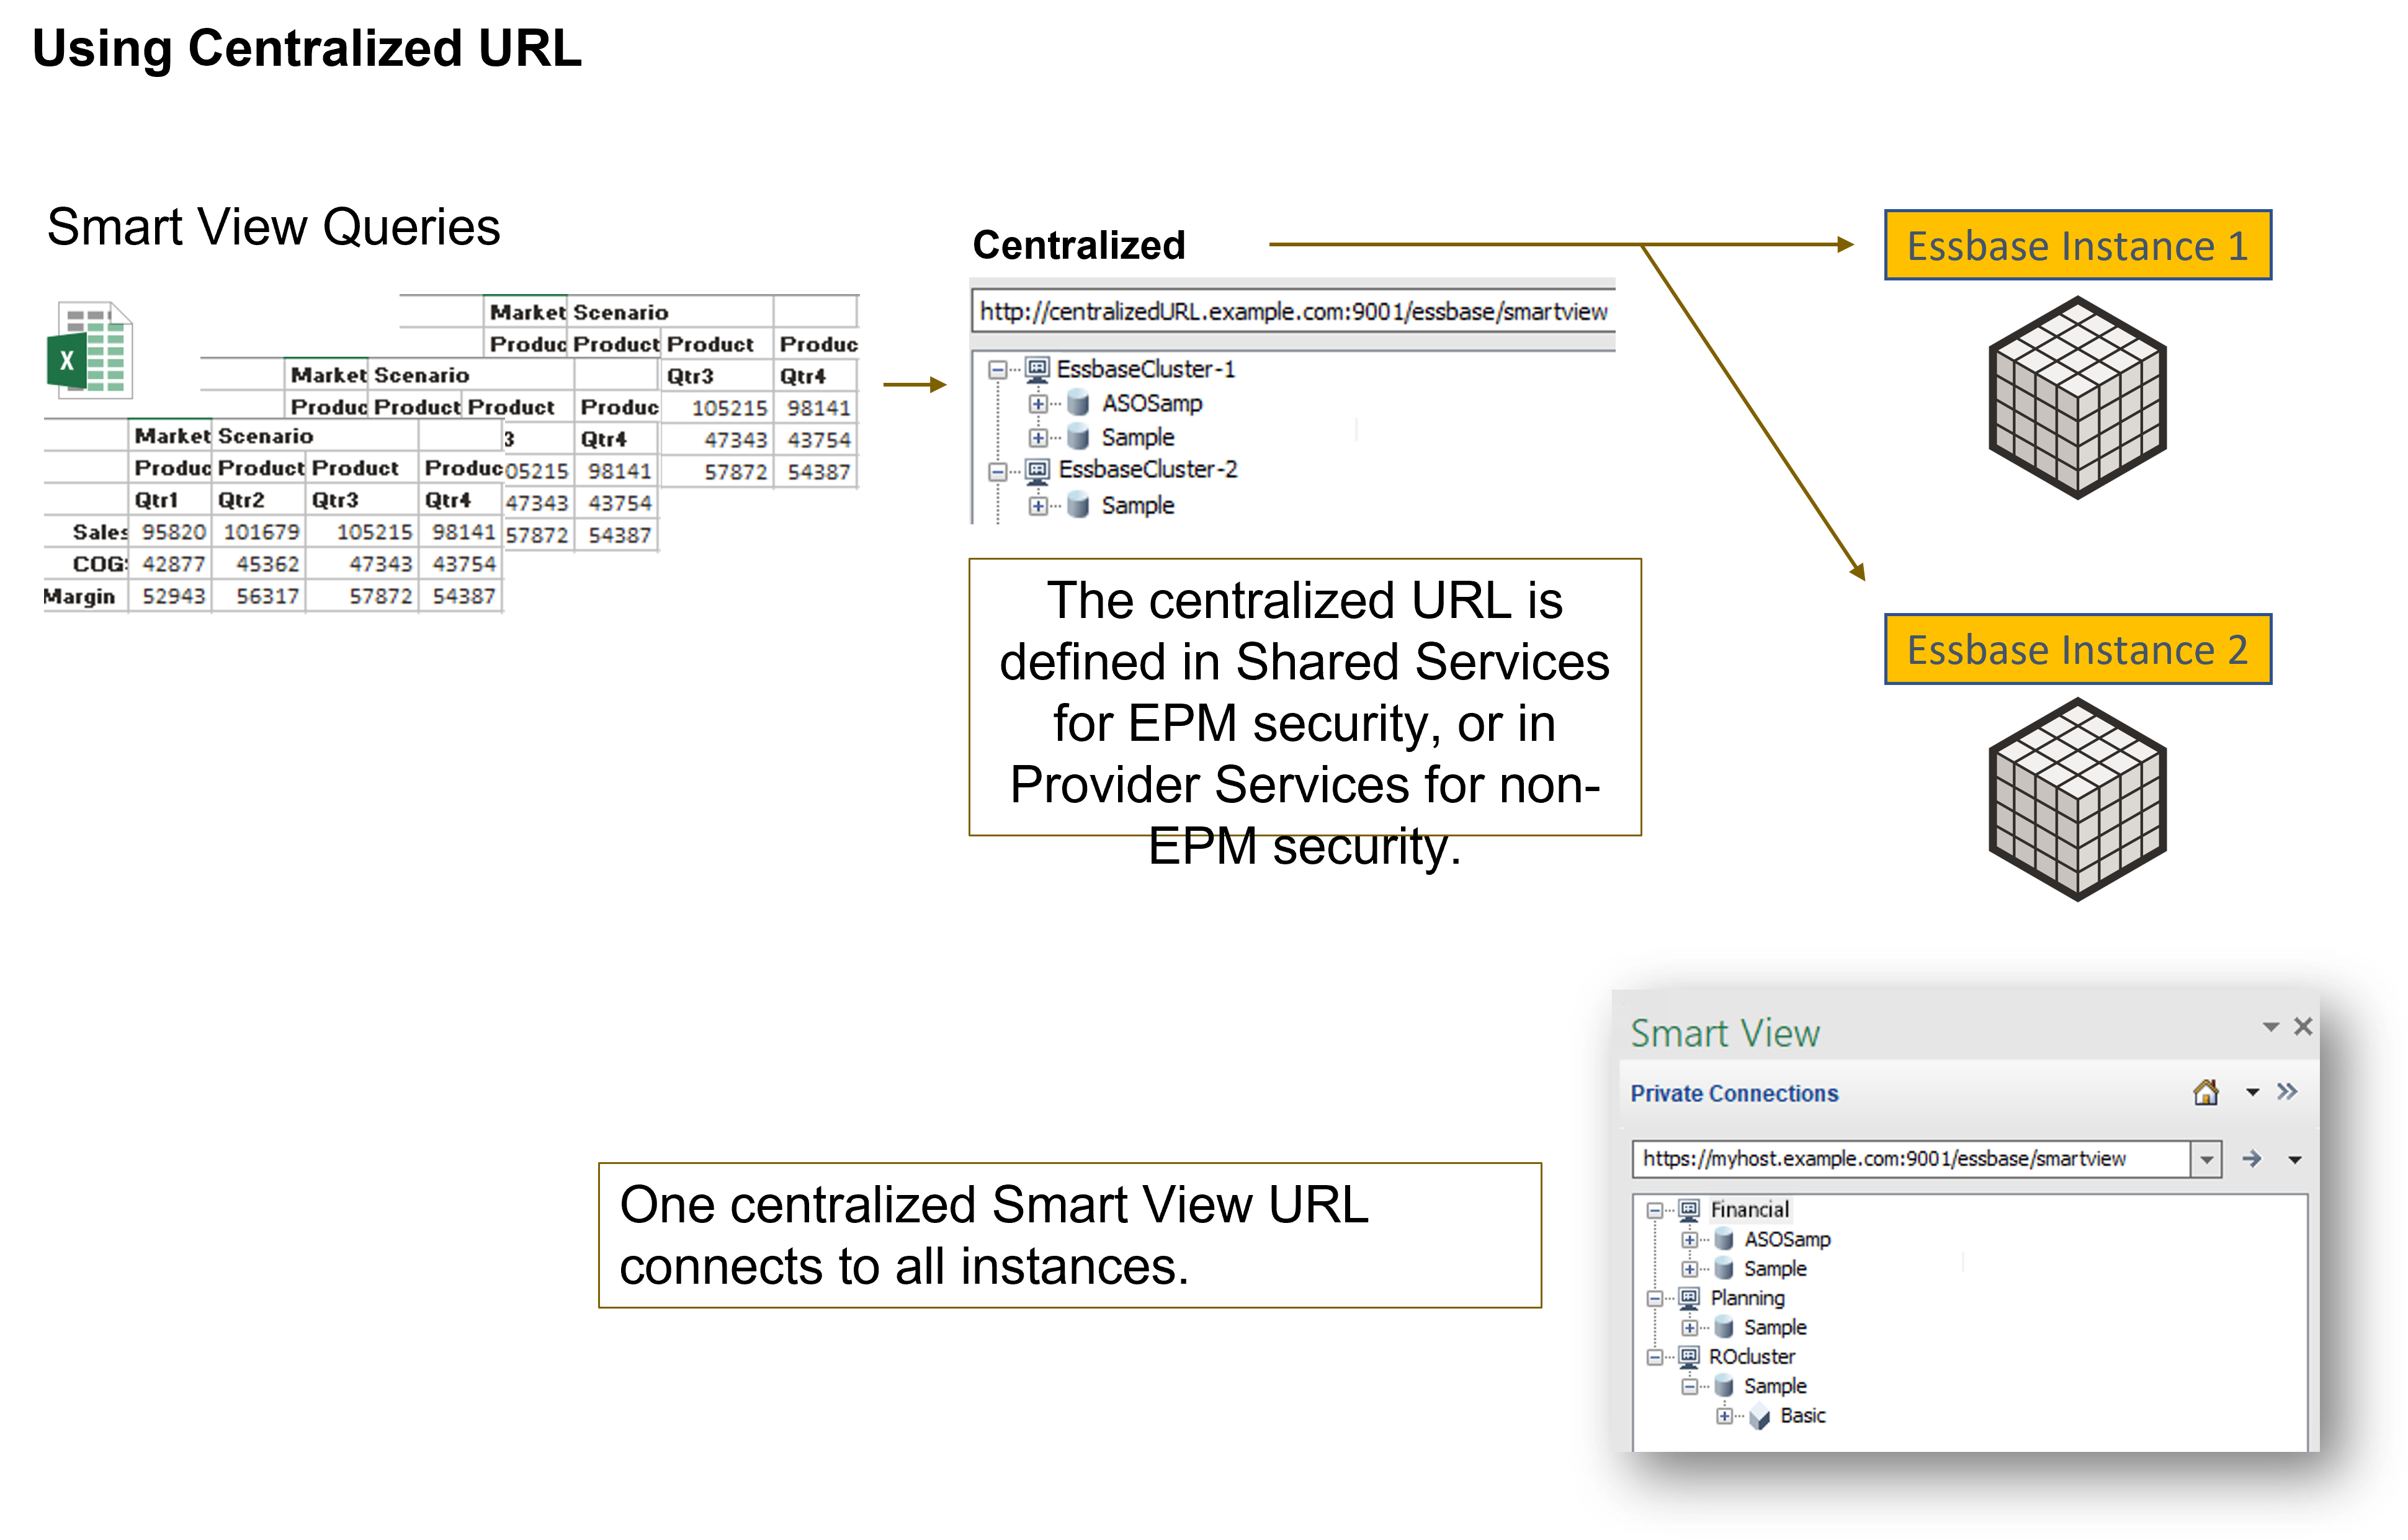Click the Financial server node icon

click(1689, 1210)
